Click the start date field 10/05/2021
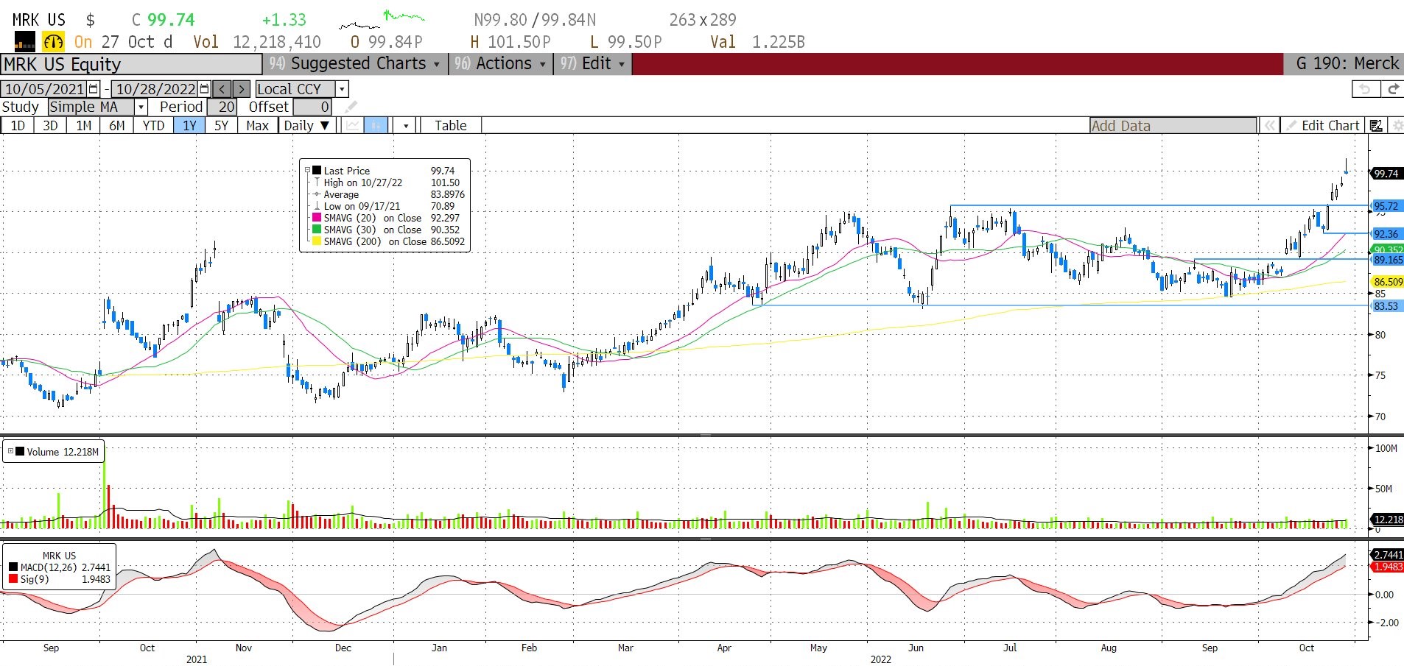This screenshot has height=666, width=1404. (x=44, y=89)
